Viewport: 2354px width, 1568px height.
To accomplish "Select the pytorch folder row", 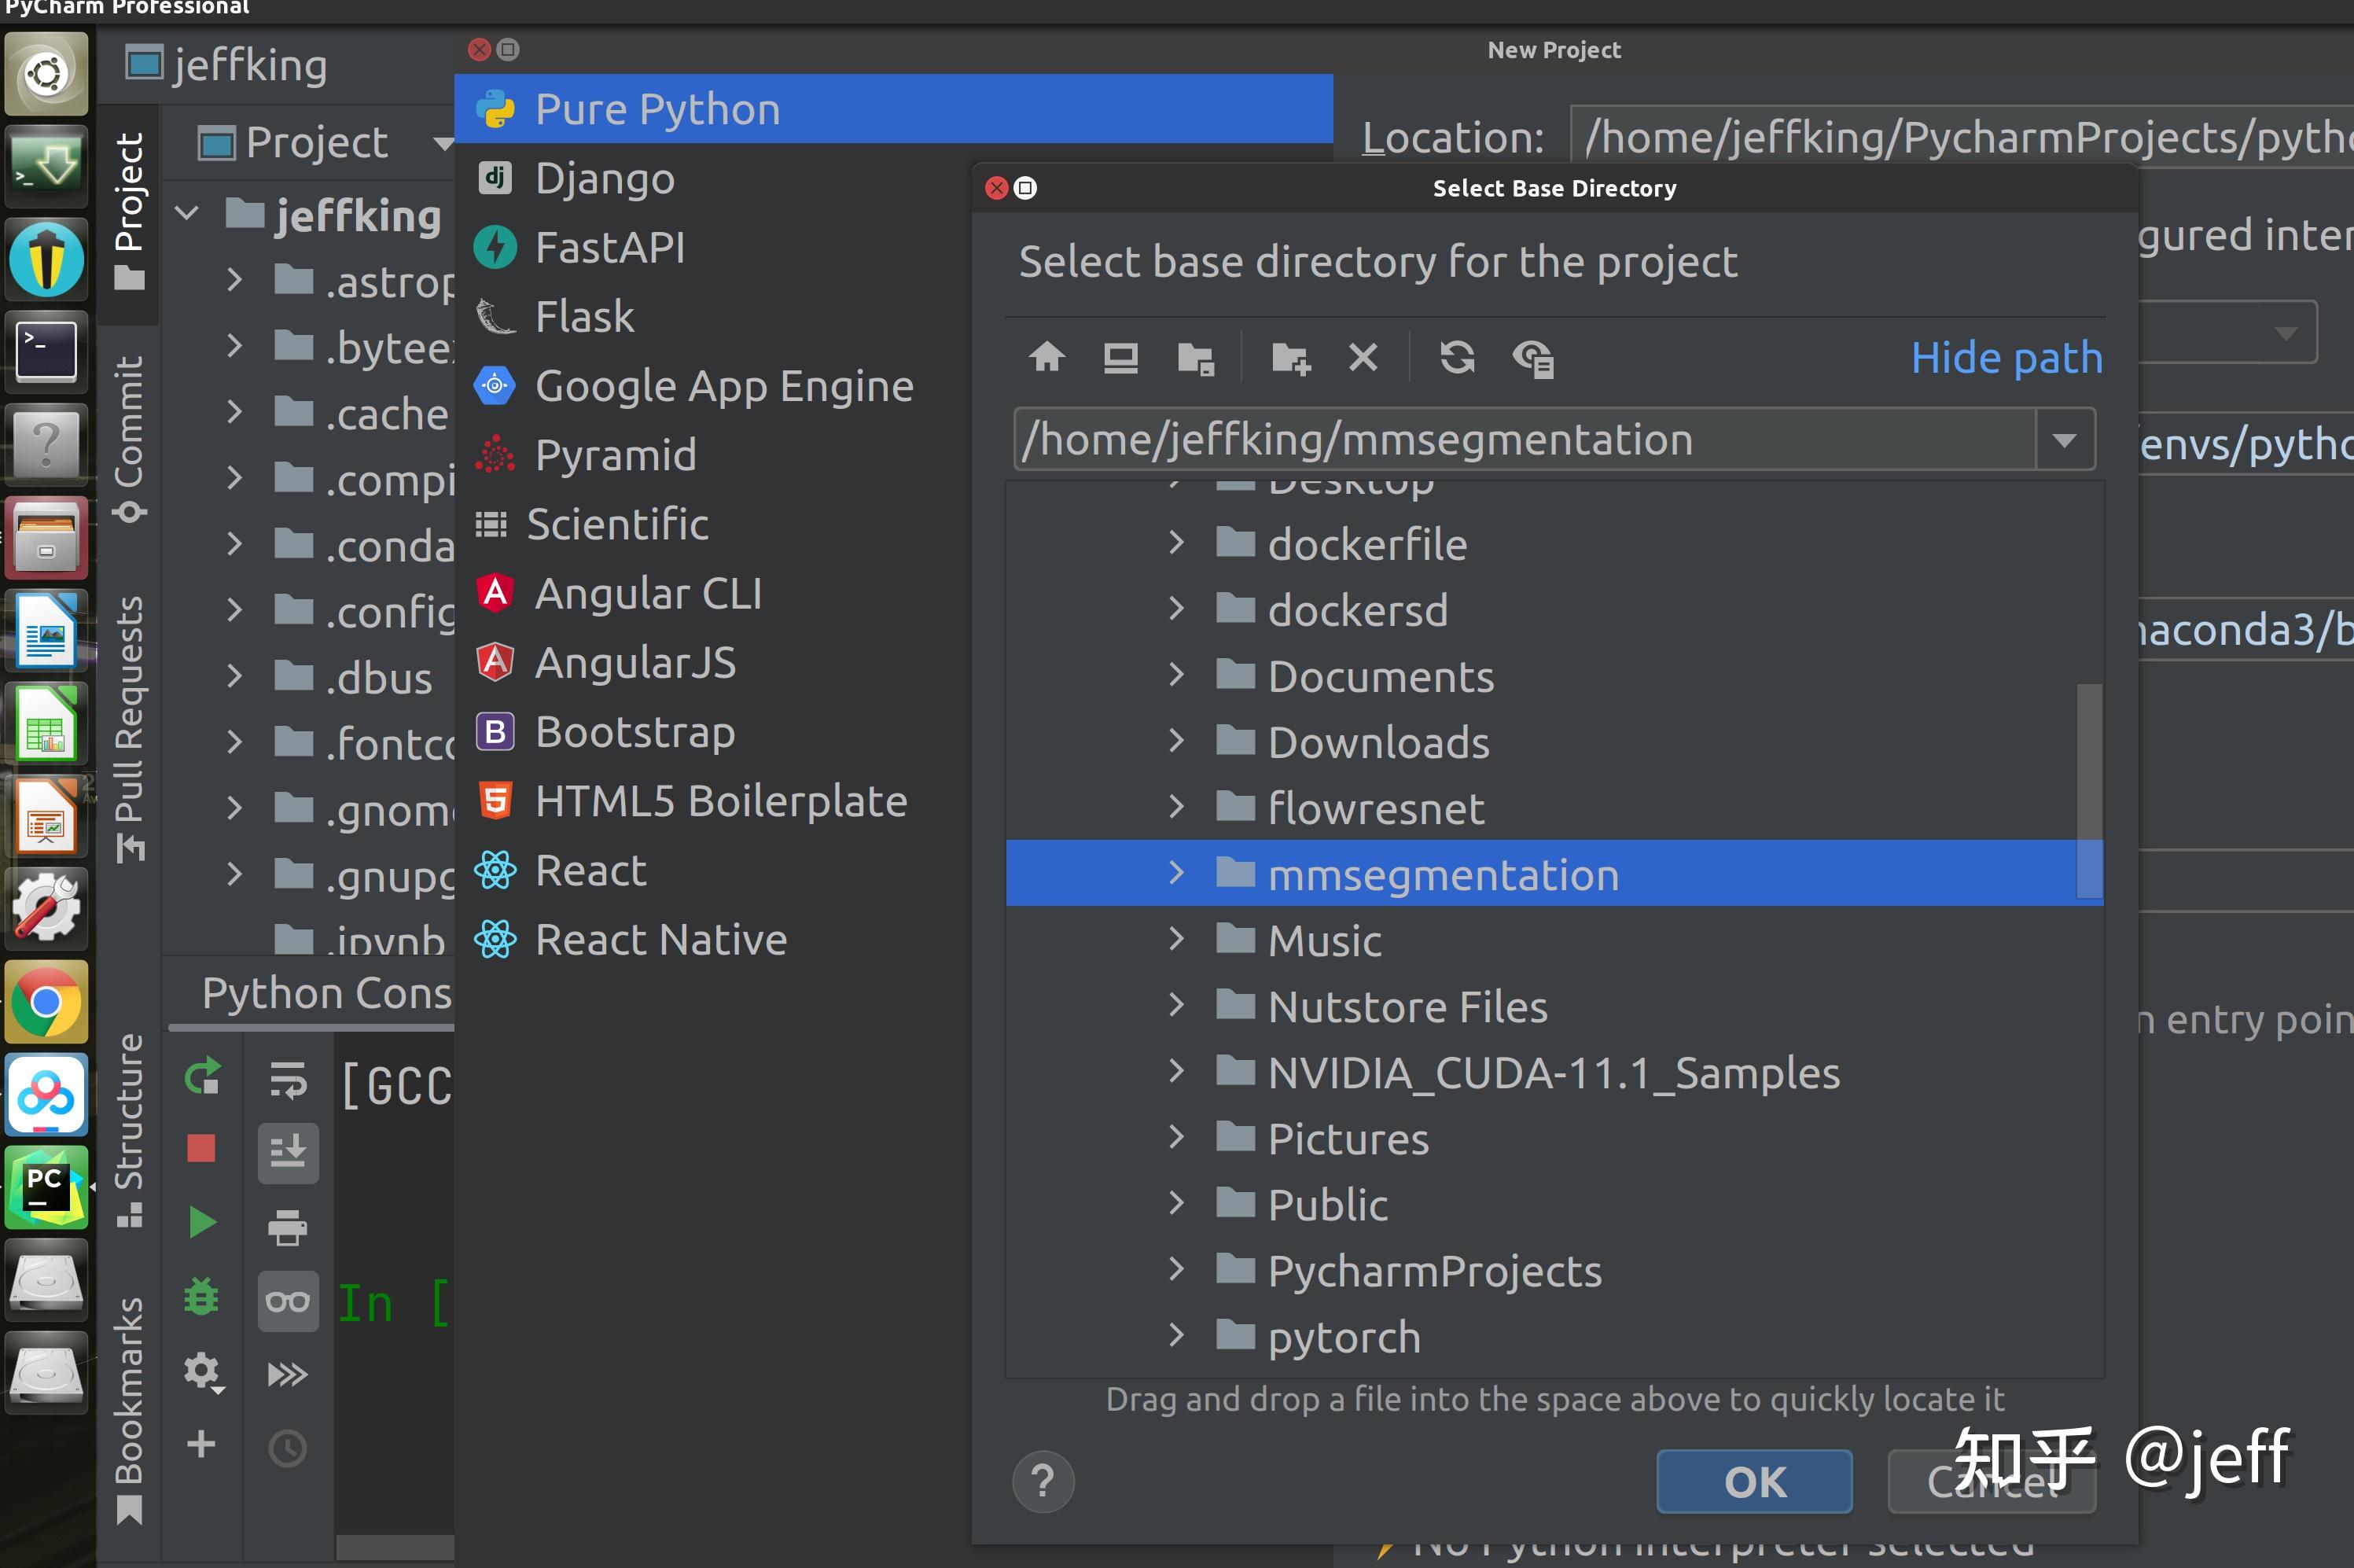I will tap(1554, 1336).
